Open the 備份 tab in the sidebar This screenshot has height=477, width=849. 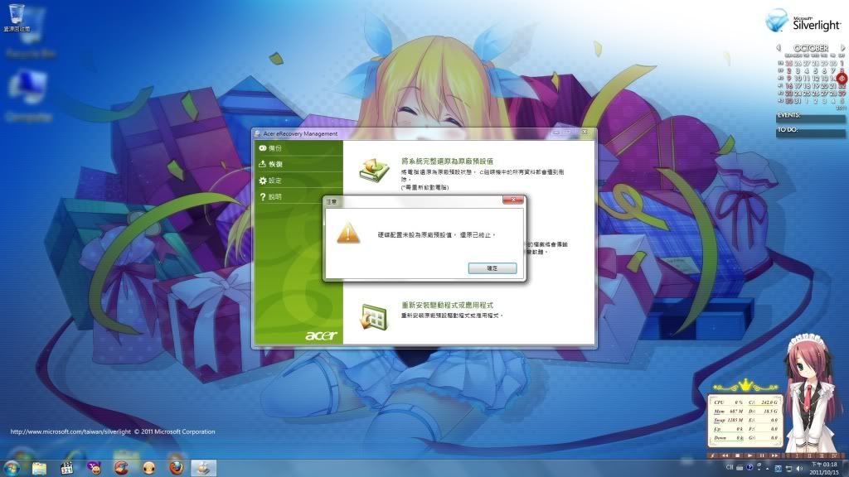tap(275, 147)
